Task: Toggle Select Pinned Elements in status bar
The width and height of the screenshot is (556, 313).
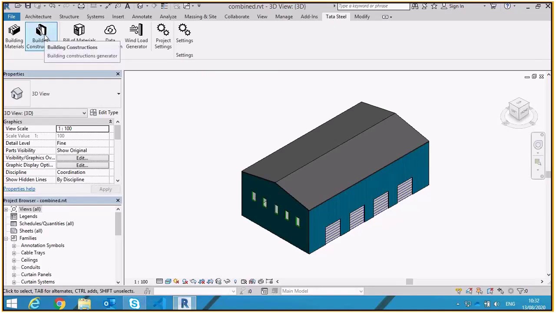Action: [x=480, y=291]
